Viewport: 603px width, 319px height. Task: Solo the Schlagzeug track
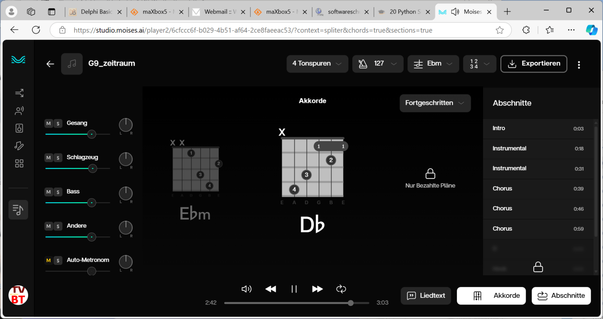(x=58, y=158)
